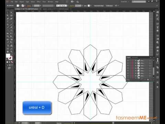This screenshot has height=124, width=165.
Task: Open the stroke weight dropdown
Action: (41, 6)
